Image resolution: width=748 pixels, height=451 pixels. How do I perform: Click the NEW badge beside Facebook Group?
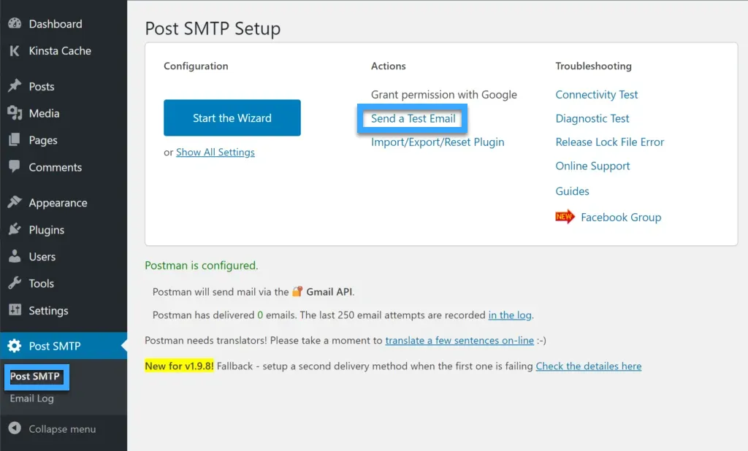[x=565, y=217]
